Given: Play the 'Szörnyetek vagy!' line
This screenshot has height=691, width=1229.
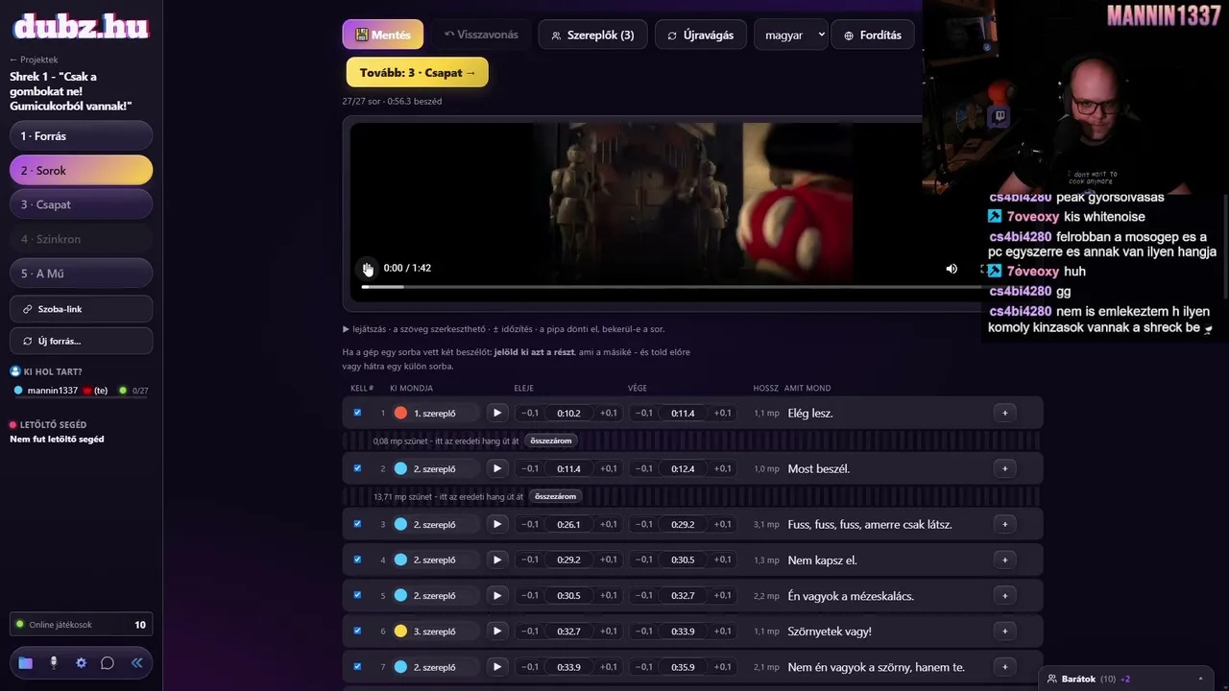Looking at the screenshot, I should [496, 631].
